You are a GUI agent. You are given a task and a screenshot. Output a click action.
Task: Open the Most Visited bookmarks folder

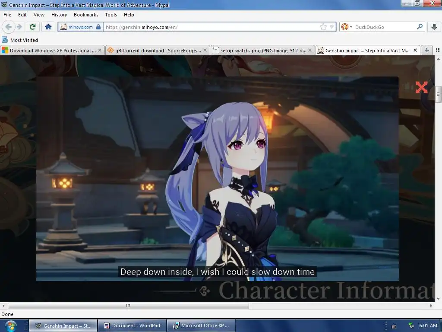click(x=20, y=40)
